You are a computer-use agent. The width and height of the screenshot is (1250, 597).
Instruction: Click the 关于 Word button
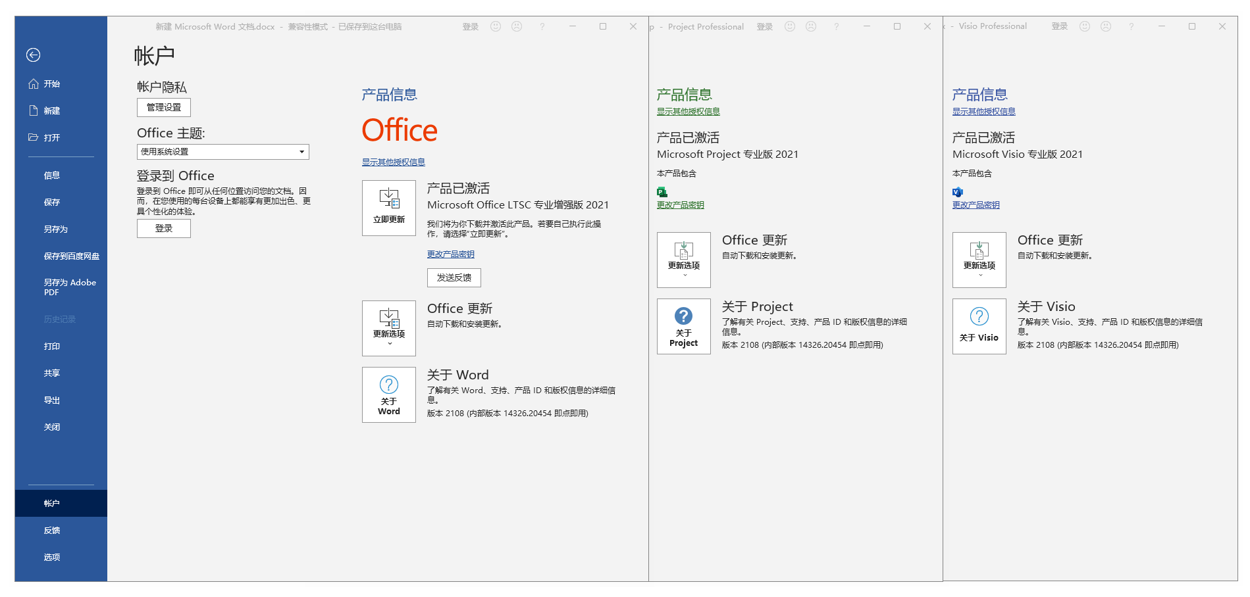pyautogui.click(x=389, y=395)
